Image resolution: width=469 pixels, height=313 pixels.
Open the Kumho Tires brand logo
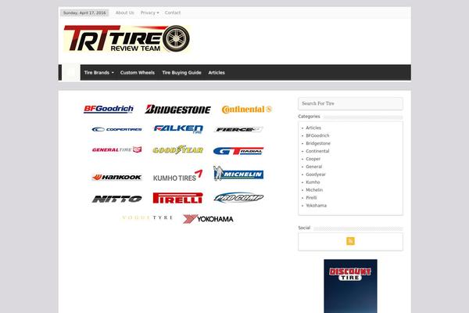pyautogui.click(x=177, y=176)
